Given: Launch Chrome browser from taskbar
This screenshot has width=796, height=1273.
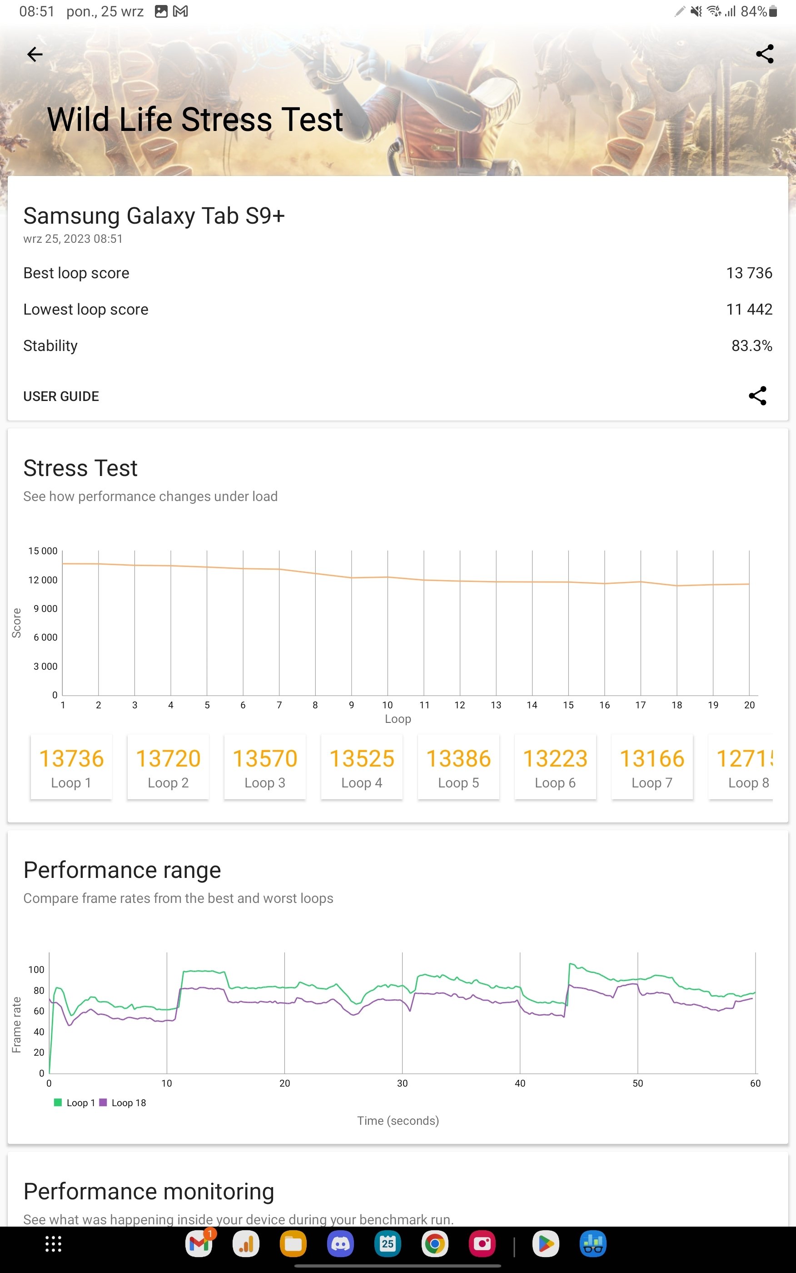Looking at the screenshot, I should (435, 1244).
